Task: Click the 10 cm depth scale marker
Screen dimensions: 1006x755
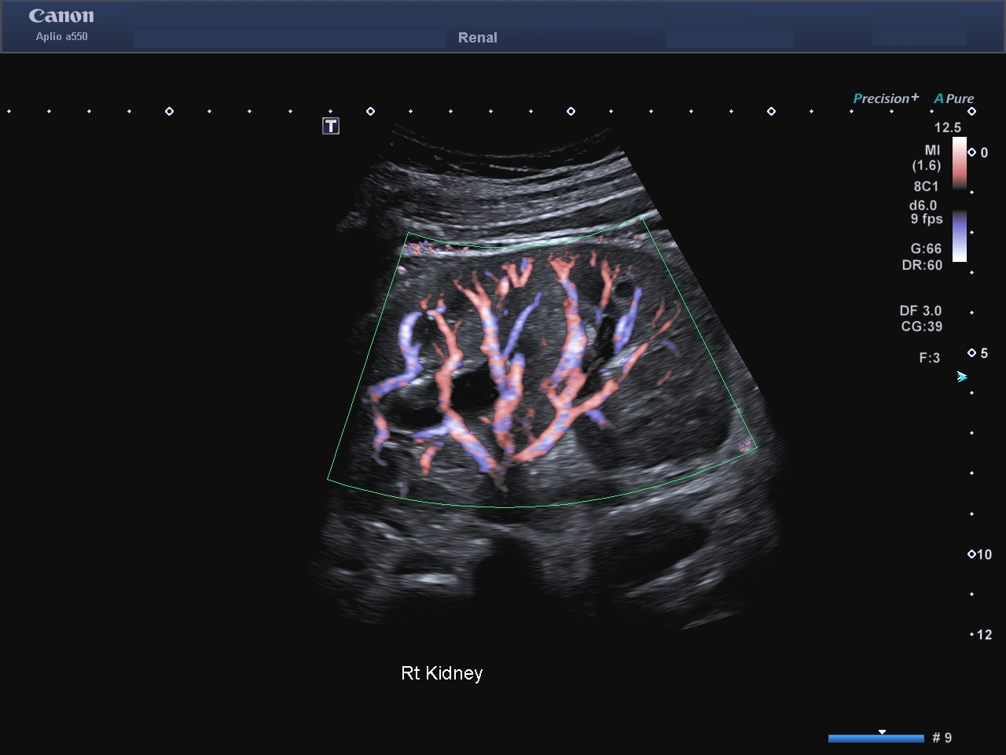Action: pos(980,554)
